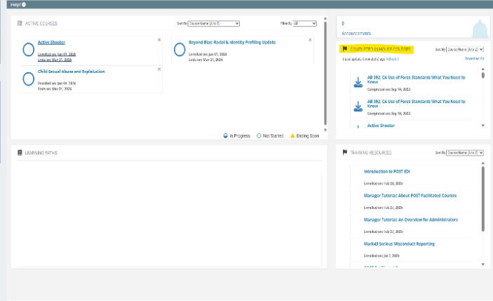Remove the Child Sexual Abuse course card
Screen dimensions: 493x301
pos(159,69)
